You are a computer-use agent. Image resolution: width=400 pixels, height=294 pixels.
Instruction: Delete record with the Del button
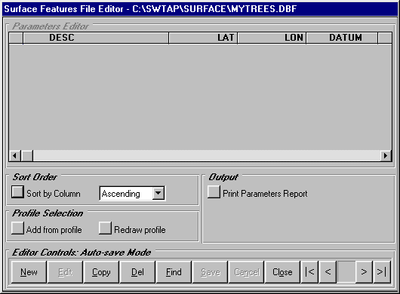pyautogui.click(x=137, y=272)
